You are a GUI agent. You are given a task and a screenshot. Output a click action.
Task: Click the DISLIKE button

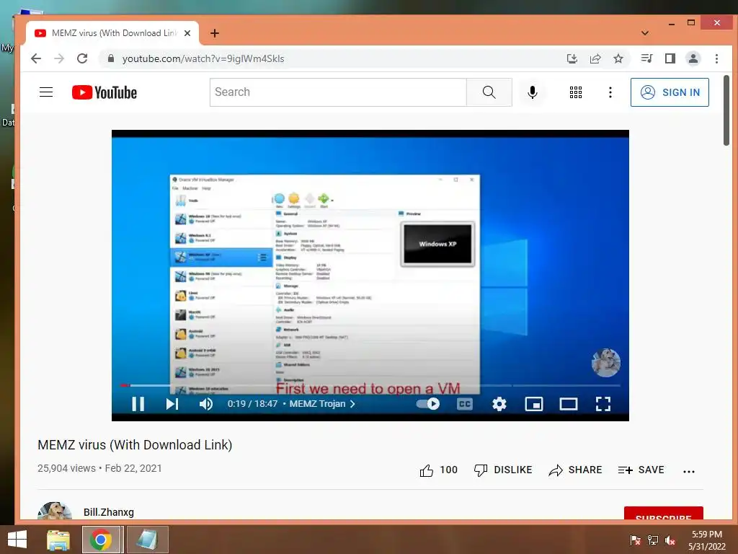[503, 470]
